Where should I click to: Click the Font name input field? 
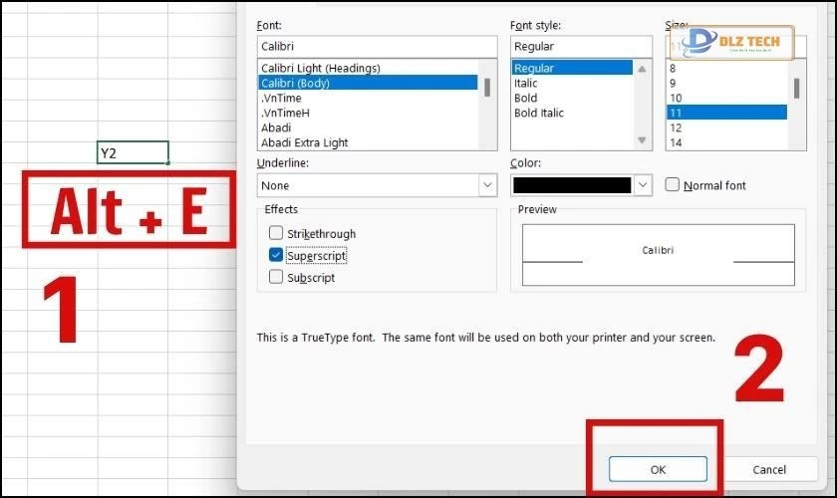pyautogui.click(x=376, y=46)
